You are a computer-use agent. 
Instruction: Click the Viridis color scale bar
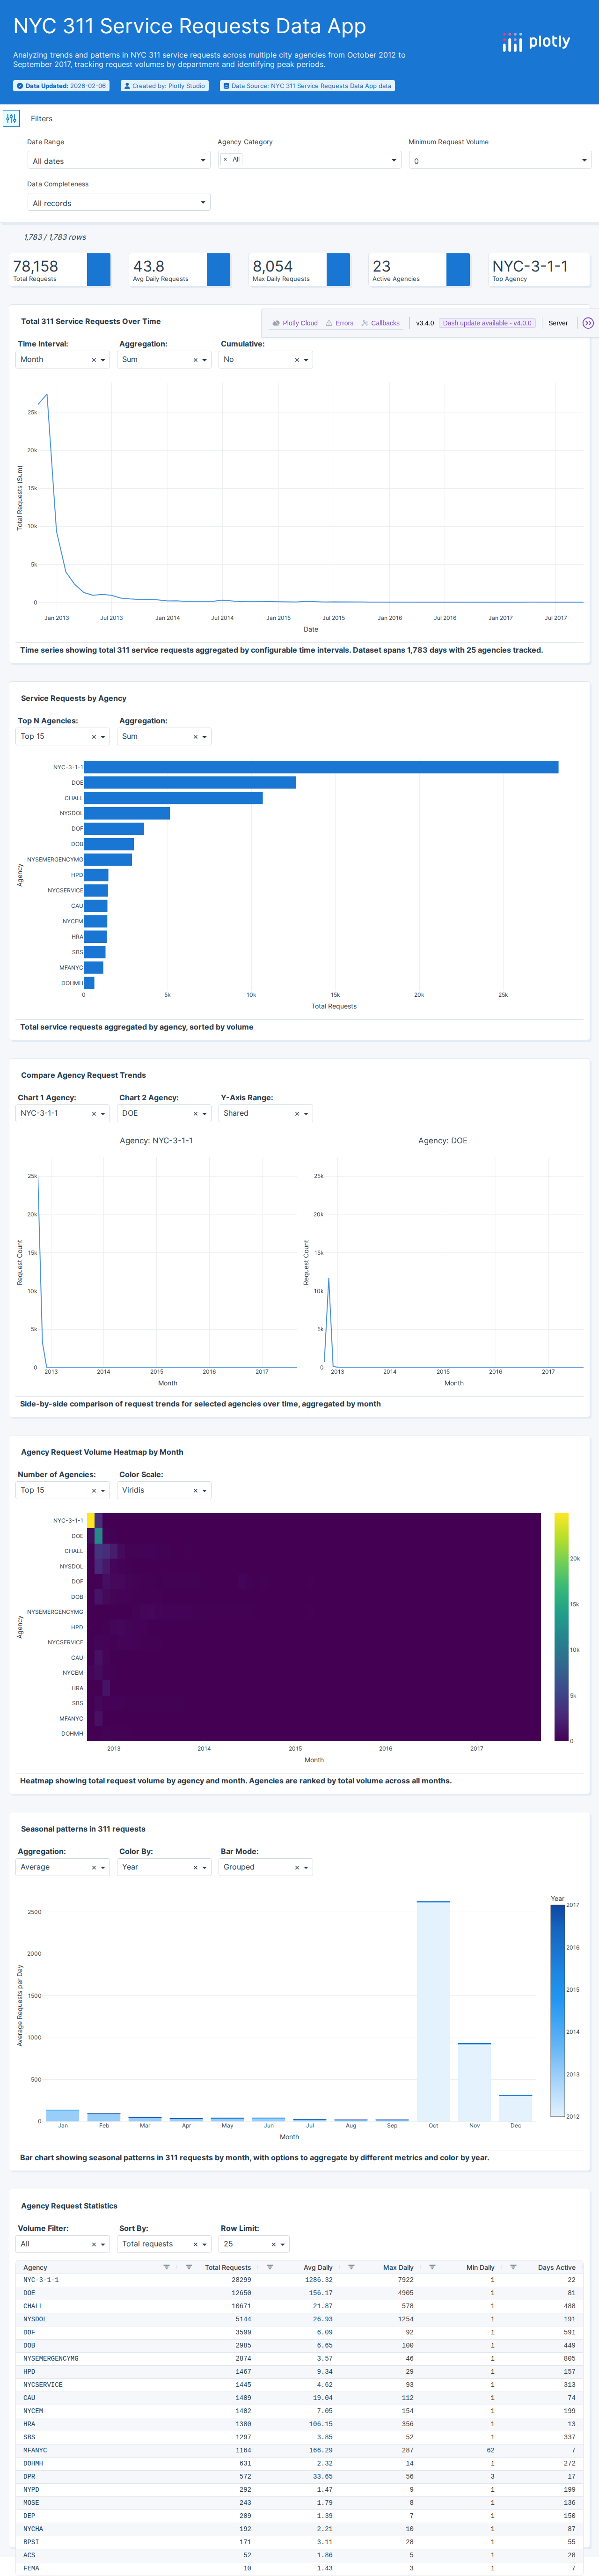[x=561, y=1627]
